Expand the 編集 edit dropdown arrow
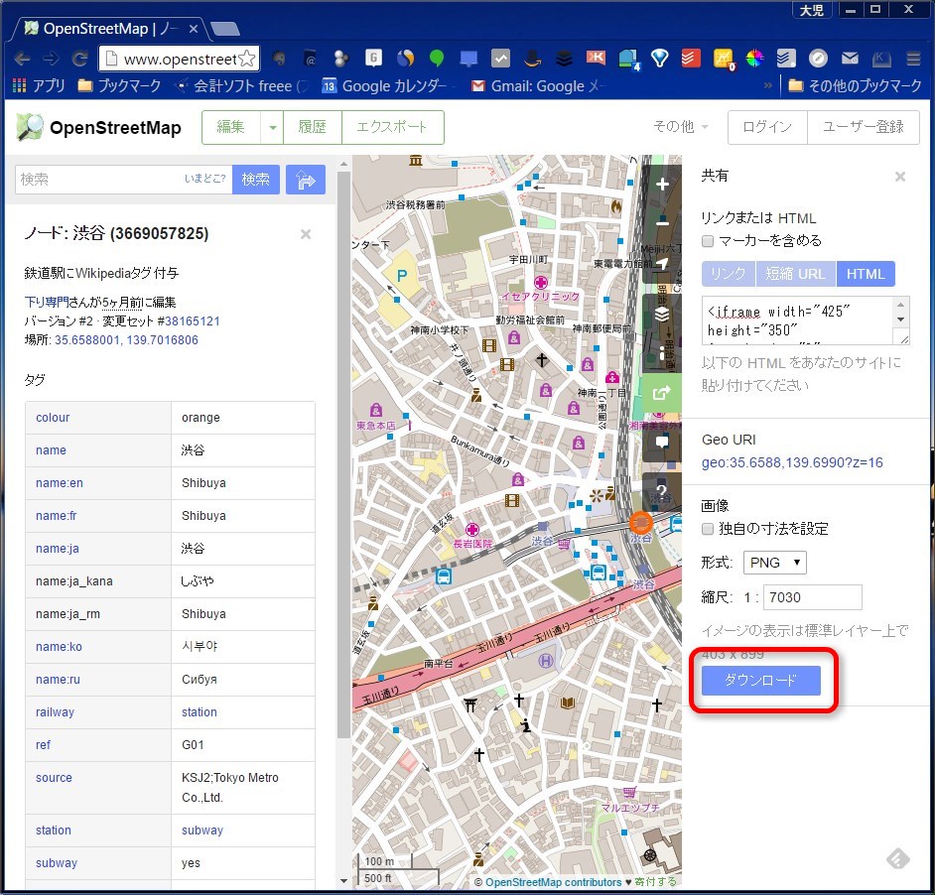 [273, 127]
